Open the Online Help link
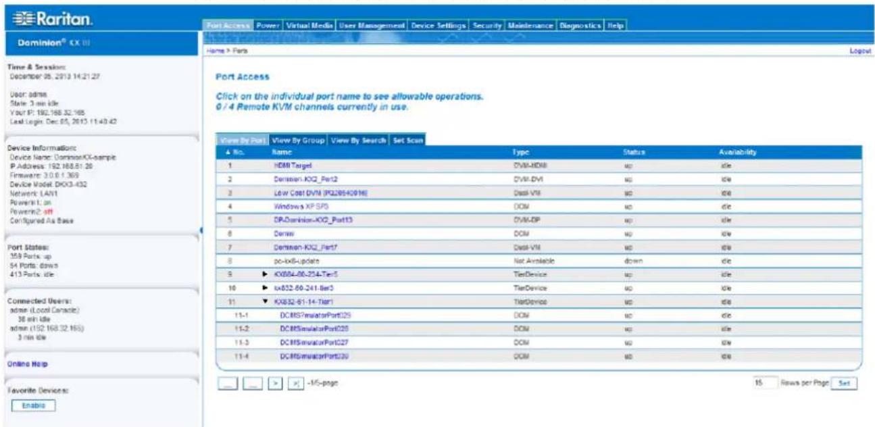 point(27,364)
